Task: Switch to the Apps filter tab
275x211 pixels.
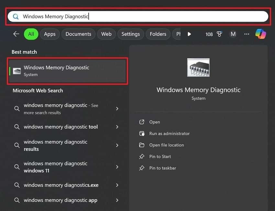Action: [x=50, y=34]
